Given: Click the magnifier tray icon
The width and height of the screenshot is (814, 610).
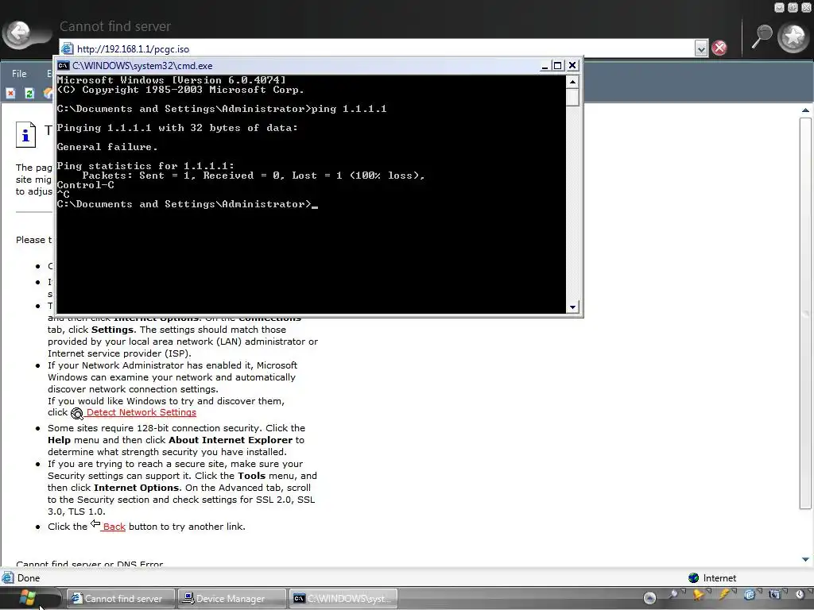Looking at the screenshot, I should 674,594.
